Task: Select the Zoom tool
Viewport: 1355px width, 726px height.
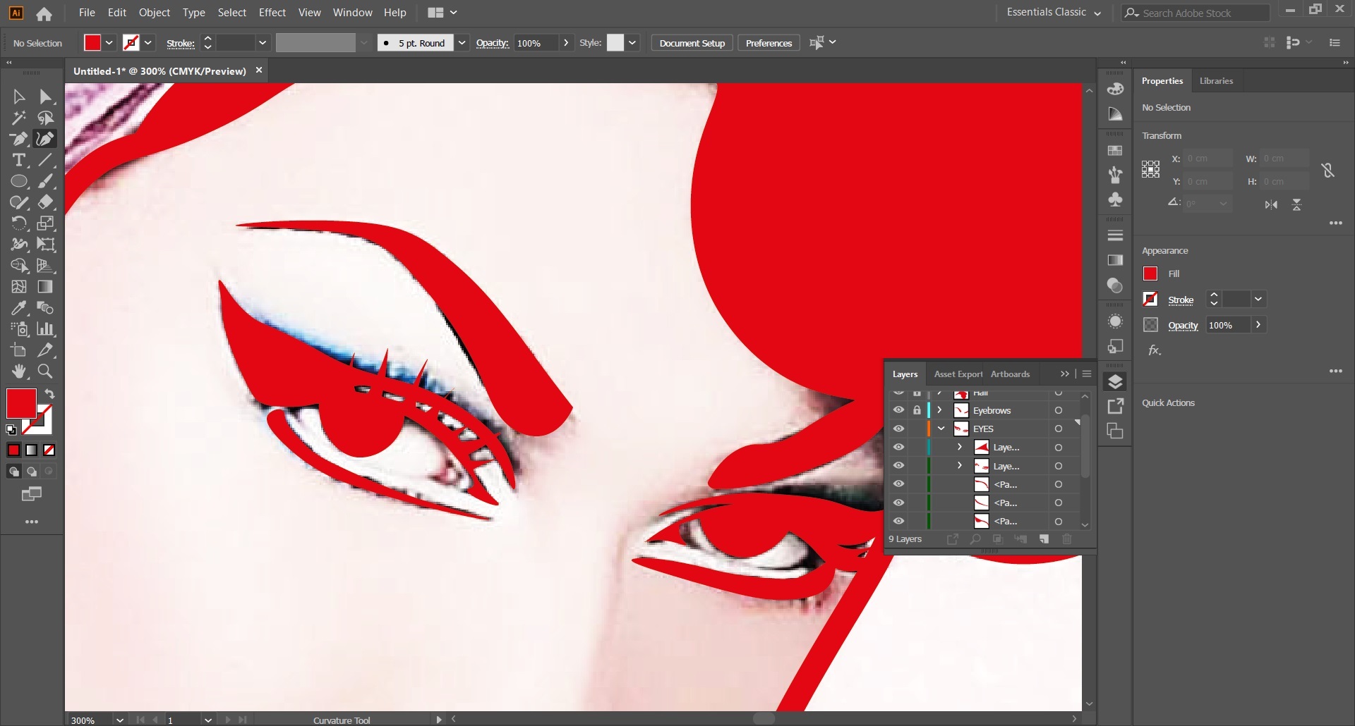Action: (46, 371)
